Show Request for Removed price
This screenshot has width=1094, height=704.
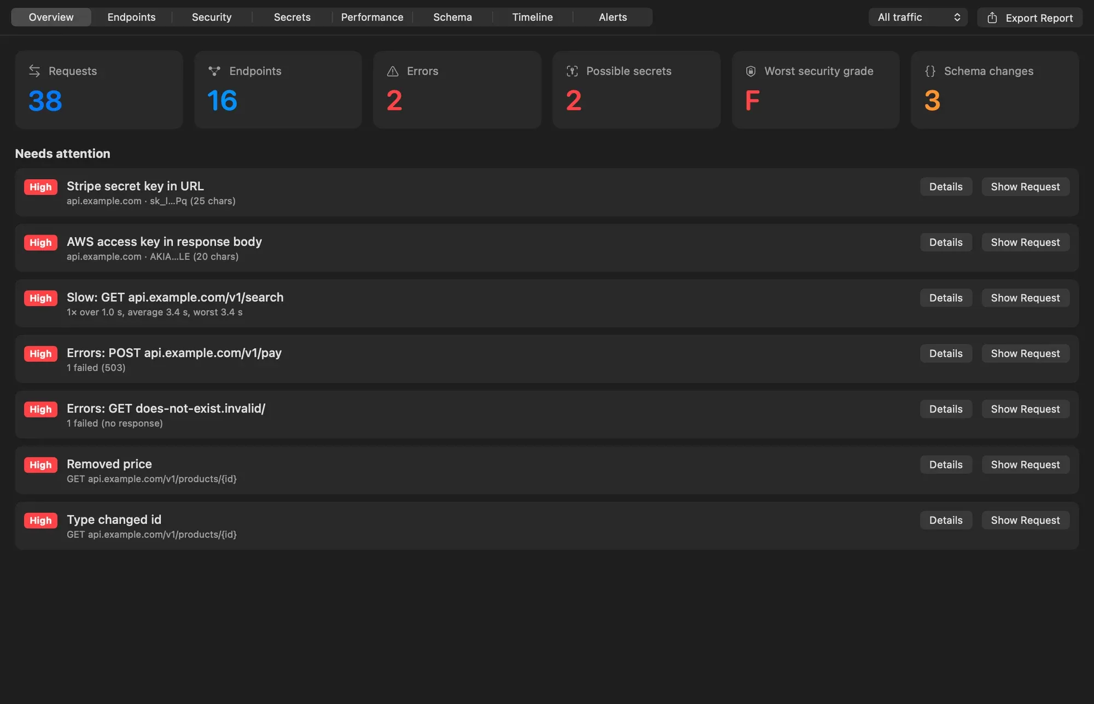[1025, 465]
